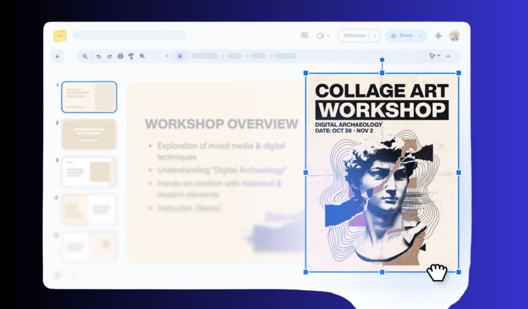
Task: Start a video call via camera icon
Action: coord(320,35)
